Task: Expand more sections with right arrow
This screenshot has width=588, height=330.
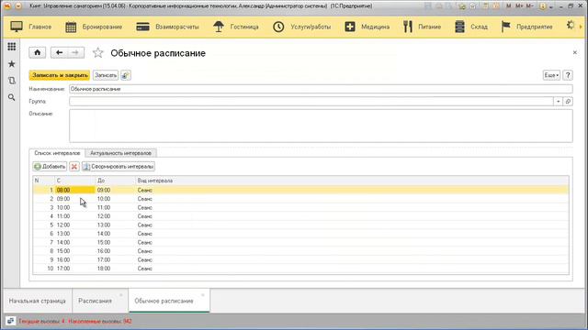Action: [581, 27]
